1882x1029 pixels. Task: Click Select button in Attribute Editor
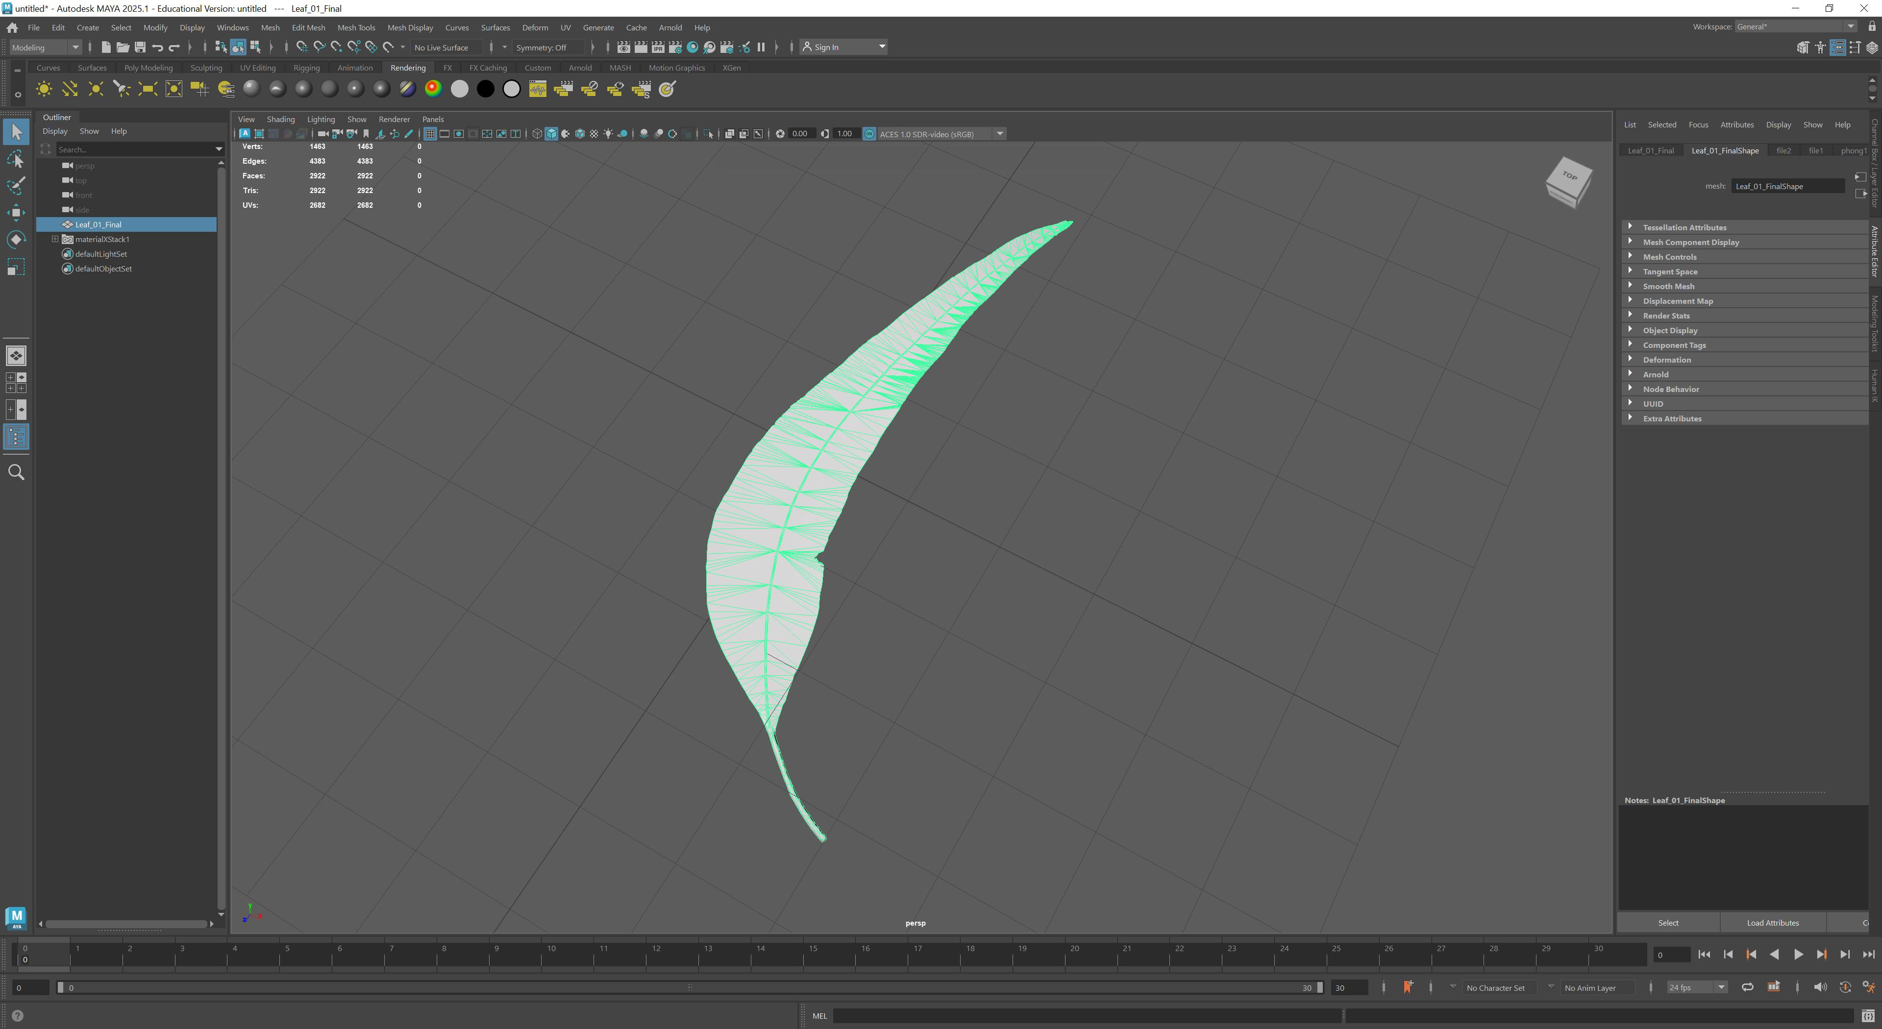1667,922
